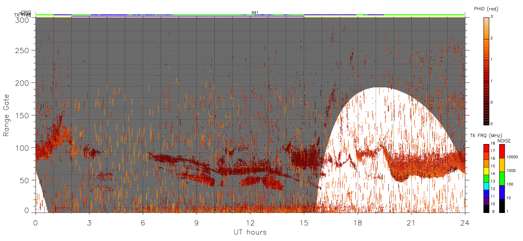The height and width of the screenshot is (241, 523).
Task: Click the red NOISE swatch above 10000
Action: coord(502,151)
